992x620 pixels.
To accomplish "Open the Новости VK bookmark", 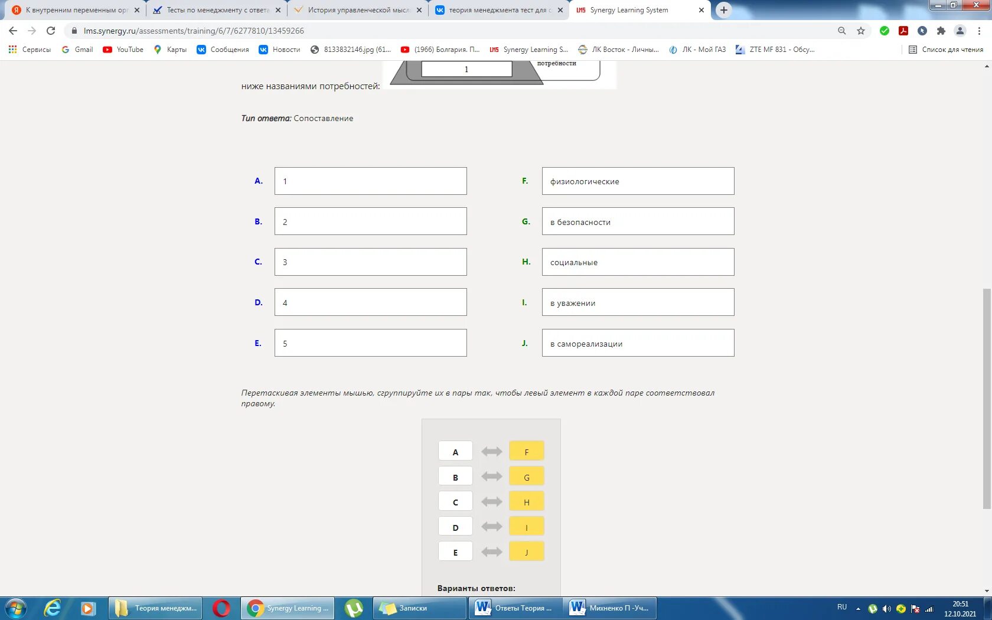I will 280,50.
